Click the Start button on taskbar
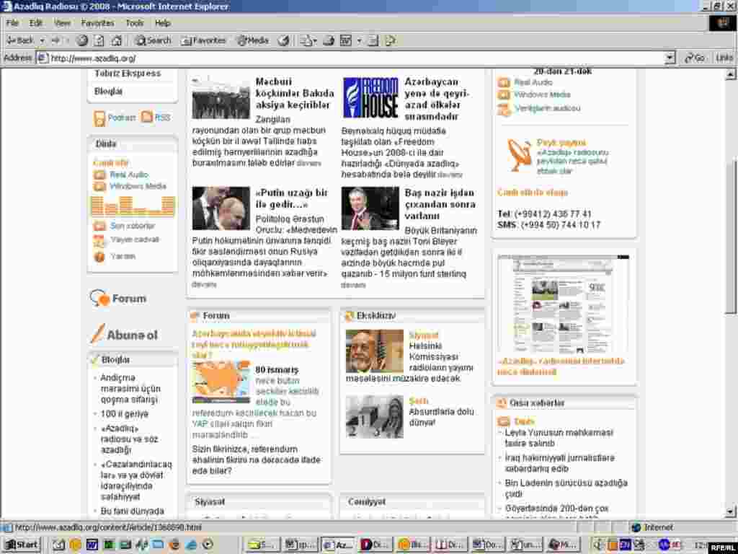 (21, 545)
